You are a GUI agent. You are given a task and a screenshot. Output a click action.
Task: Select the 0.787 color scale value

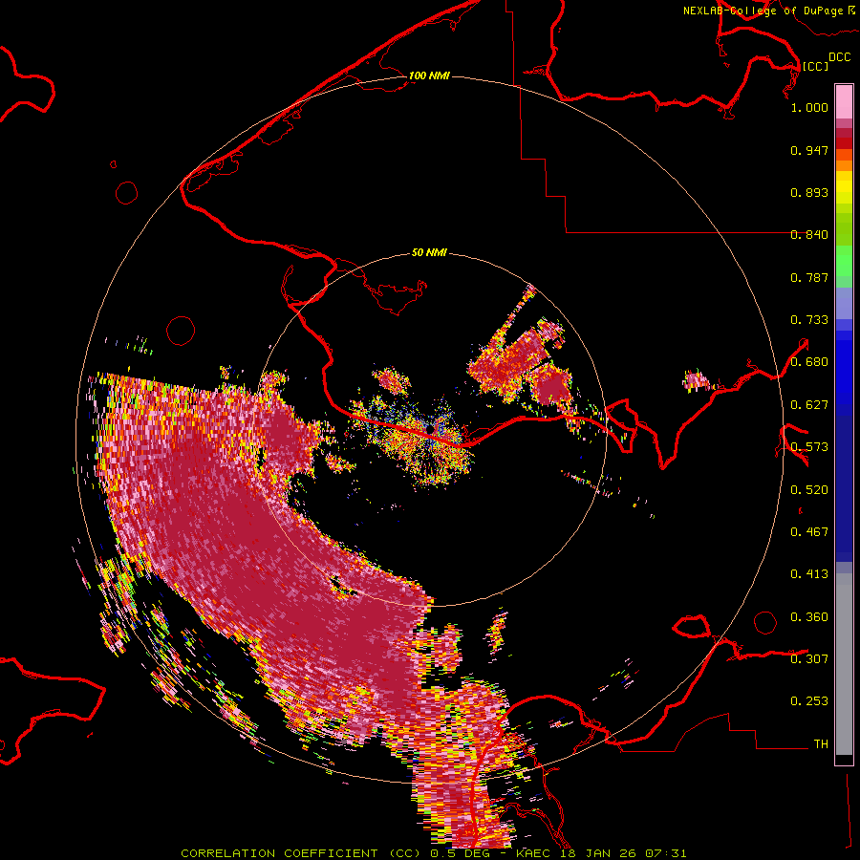(809, 277)
